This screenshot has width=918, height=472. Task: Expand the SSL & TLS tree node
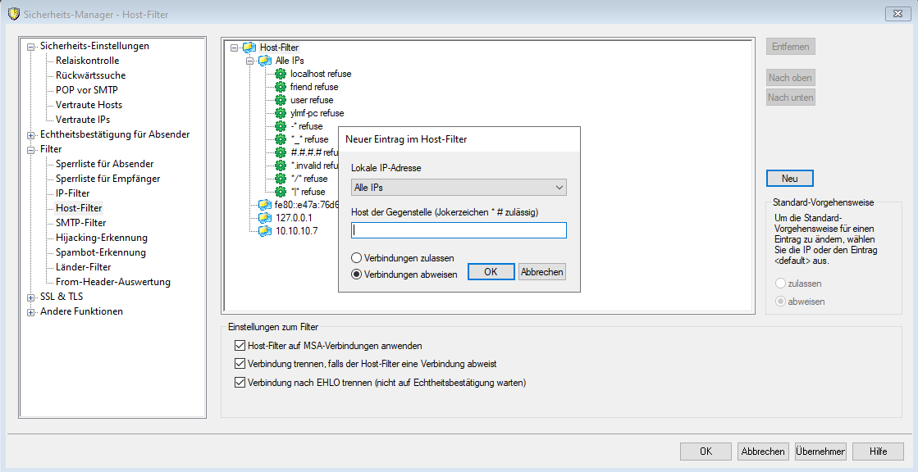31,297
